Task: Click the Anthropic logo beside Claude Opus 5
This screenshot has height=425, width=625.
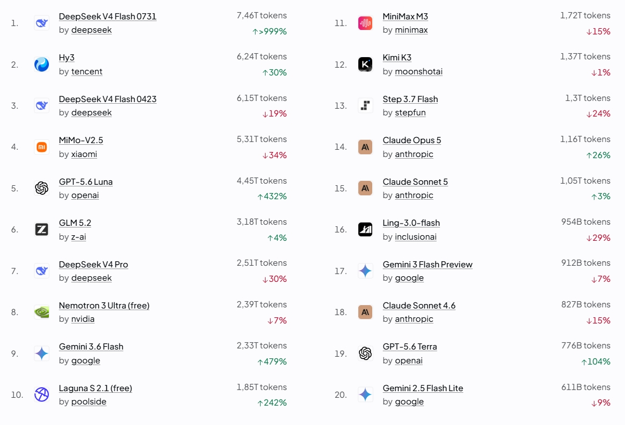Action: pos(365,147)
